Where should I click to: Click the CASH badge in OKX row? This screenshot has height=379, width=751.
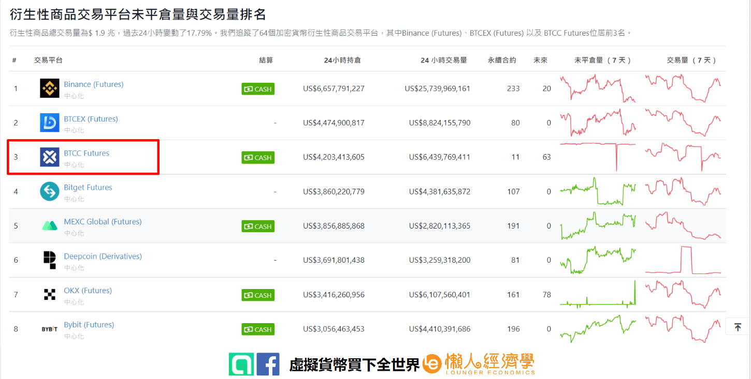pos(258,295)
